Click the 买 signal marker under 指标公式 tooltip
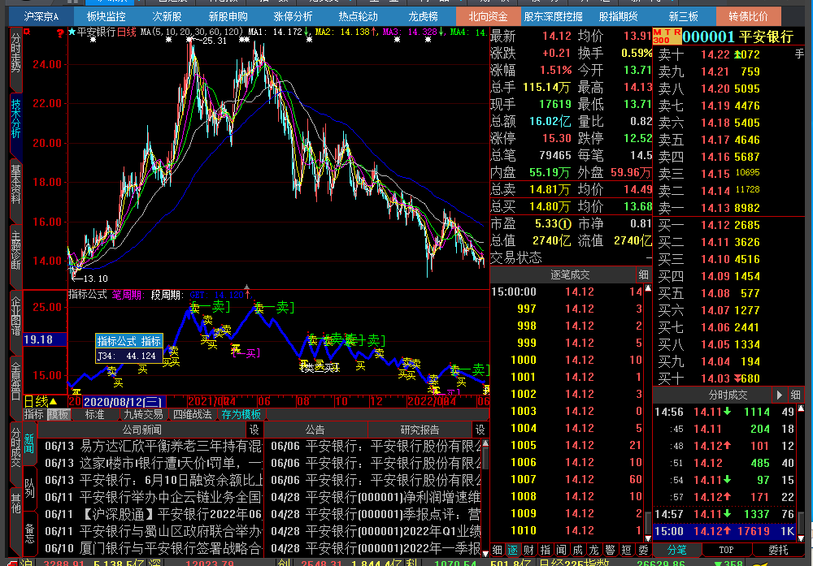This screenshot has width=813, height=566. tap(142, 369)
